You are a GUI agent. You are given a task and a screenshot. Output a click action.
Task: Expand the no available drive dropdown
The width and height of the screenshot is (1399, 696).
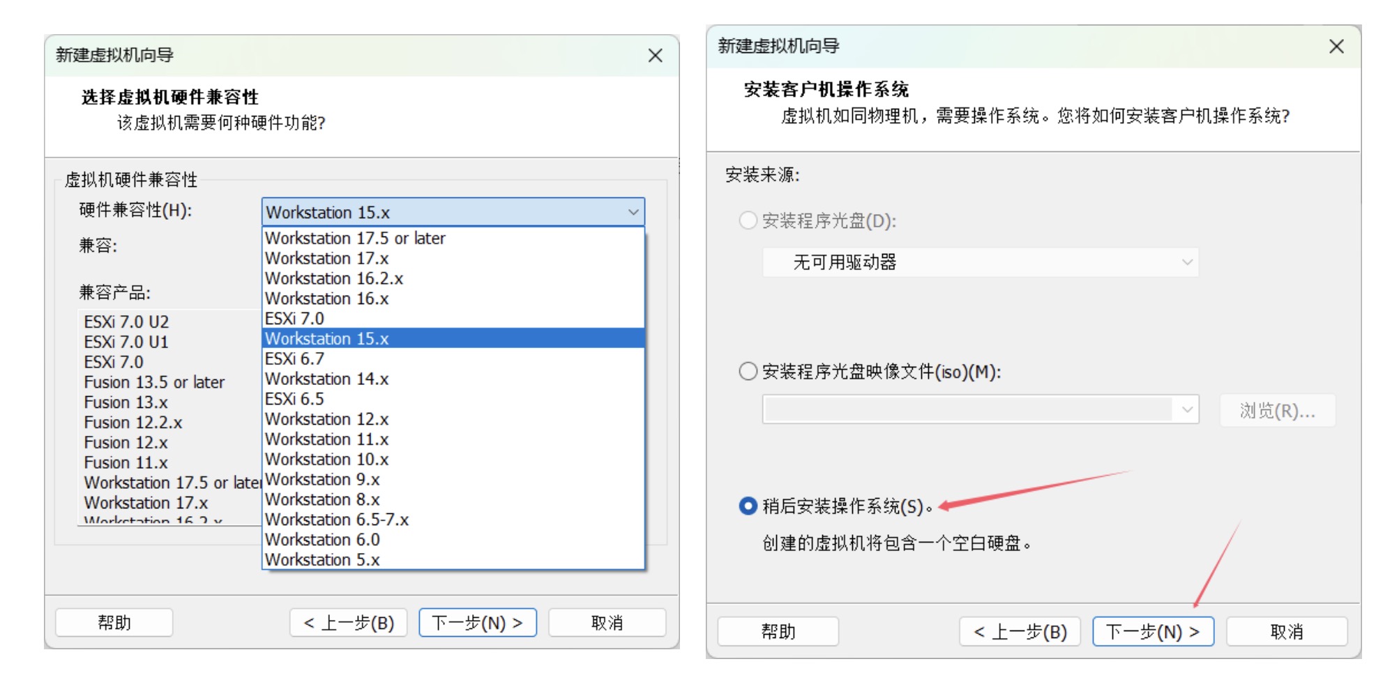pos(981,262)
